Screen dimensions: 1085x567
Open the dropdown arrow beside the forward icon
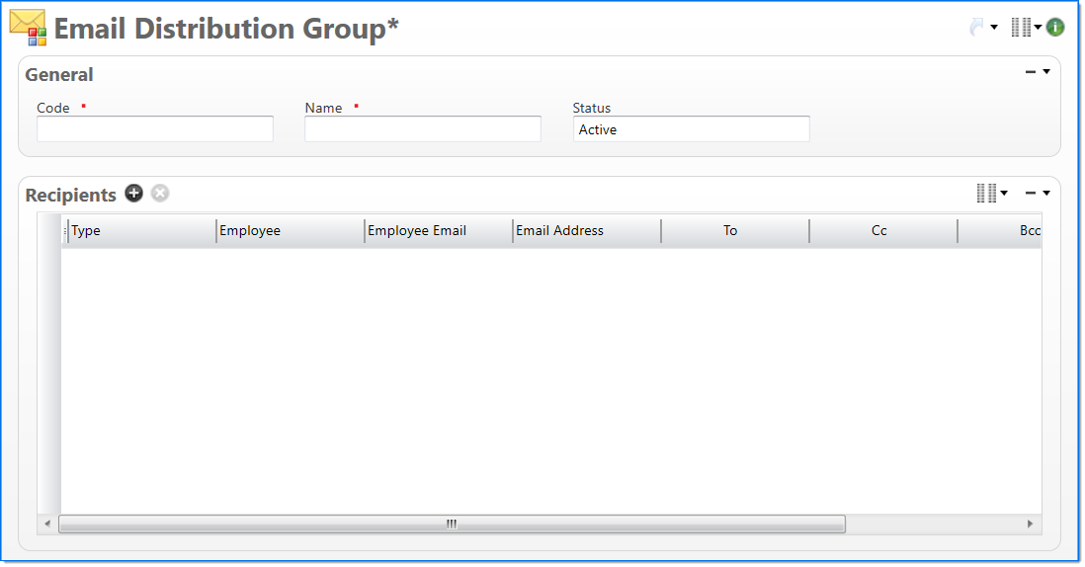click(x=994, y=28)
